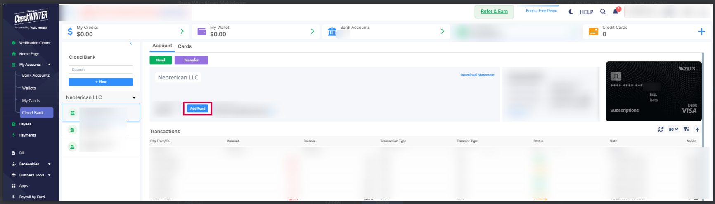Toggle dark mode moon icon
The width and height of the screenshot is (715, 204).
pos(571,12)
